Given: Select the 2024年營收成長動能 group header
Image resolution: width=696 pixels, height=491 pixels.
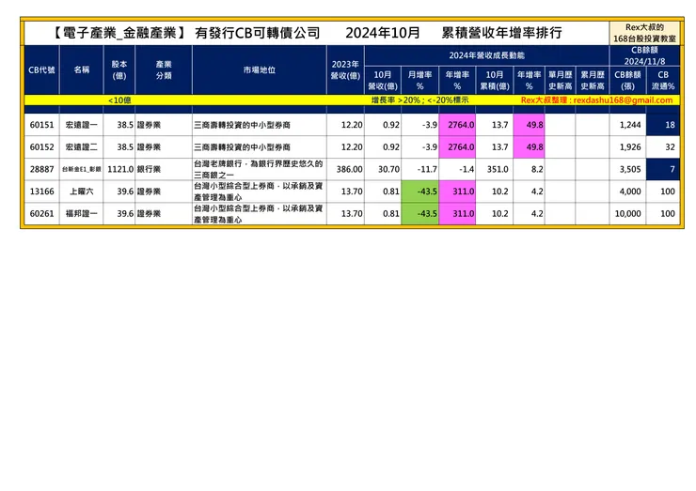Looking at the screenshot, I should coord(486,55).
